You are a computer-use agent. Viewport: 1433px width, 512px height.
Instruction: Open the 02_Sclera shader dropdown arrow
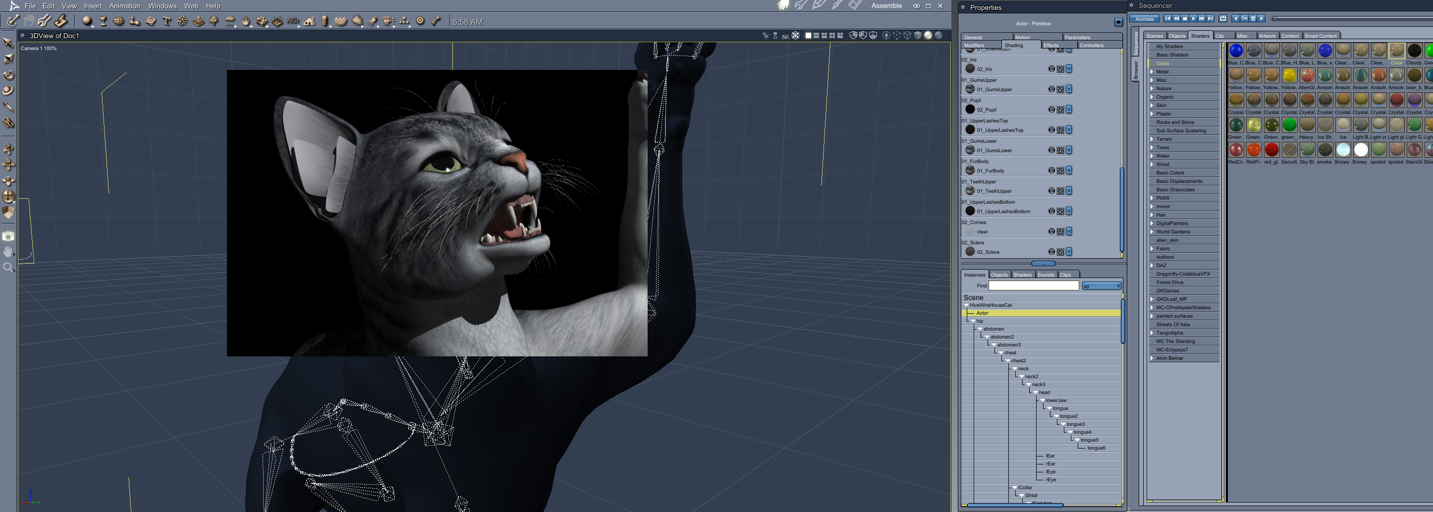[1069, 252]
